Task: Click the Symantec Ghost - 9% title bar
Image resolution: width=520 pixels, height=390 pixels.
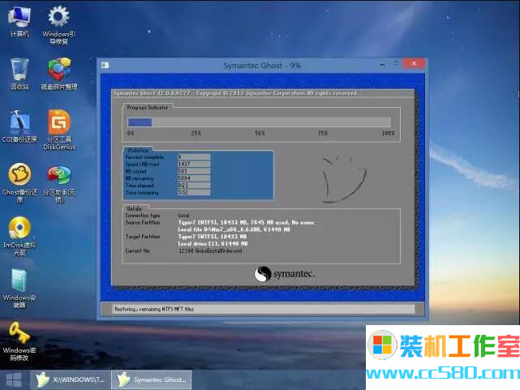Action: click(262, 66)
